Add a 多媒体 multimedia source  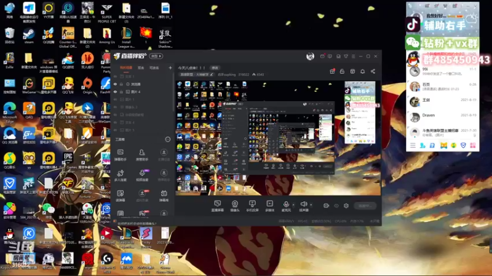tap(269, 206)
